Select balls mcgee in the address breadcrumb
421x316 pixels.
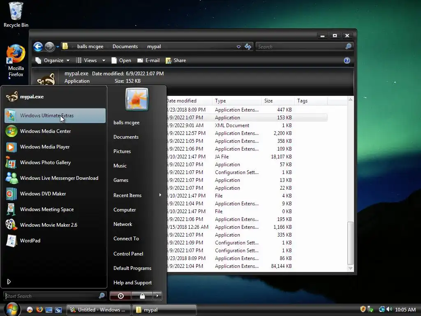tap(90, 46)
